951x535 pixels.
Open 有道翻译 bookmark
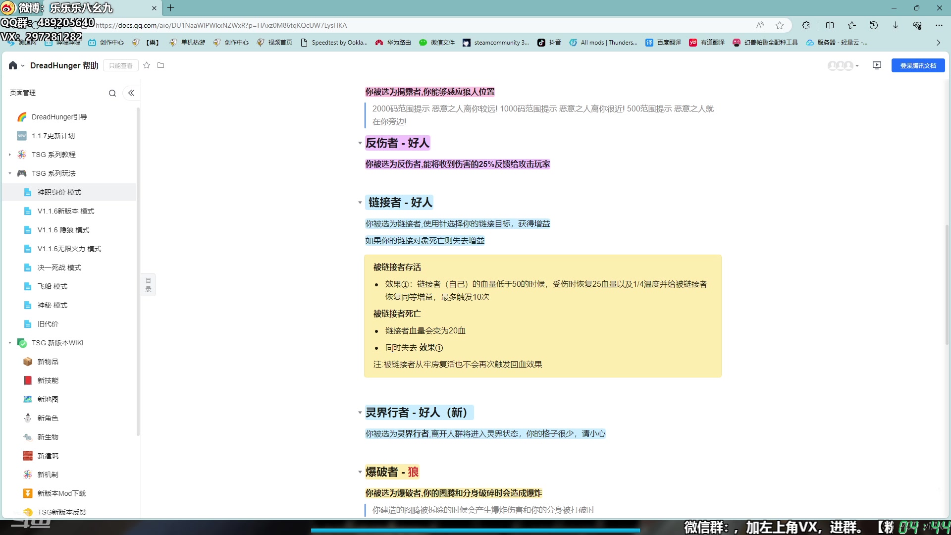[707, 43]
